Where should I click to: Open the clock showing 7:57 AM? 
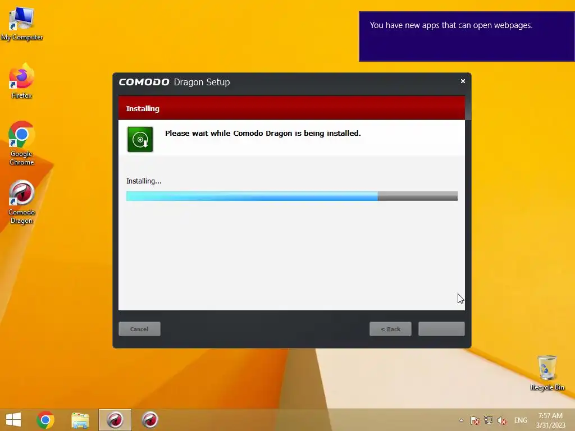tap(550, 420)
